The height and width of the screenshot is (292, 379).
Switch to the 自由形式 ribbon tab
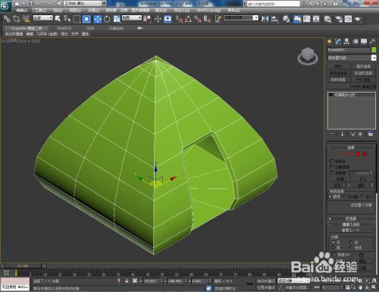[64, 28]
